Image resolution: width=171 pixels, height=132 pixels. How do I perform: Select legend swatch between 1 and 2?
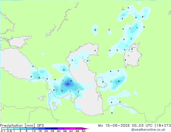coord(17,128)
